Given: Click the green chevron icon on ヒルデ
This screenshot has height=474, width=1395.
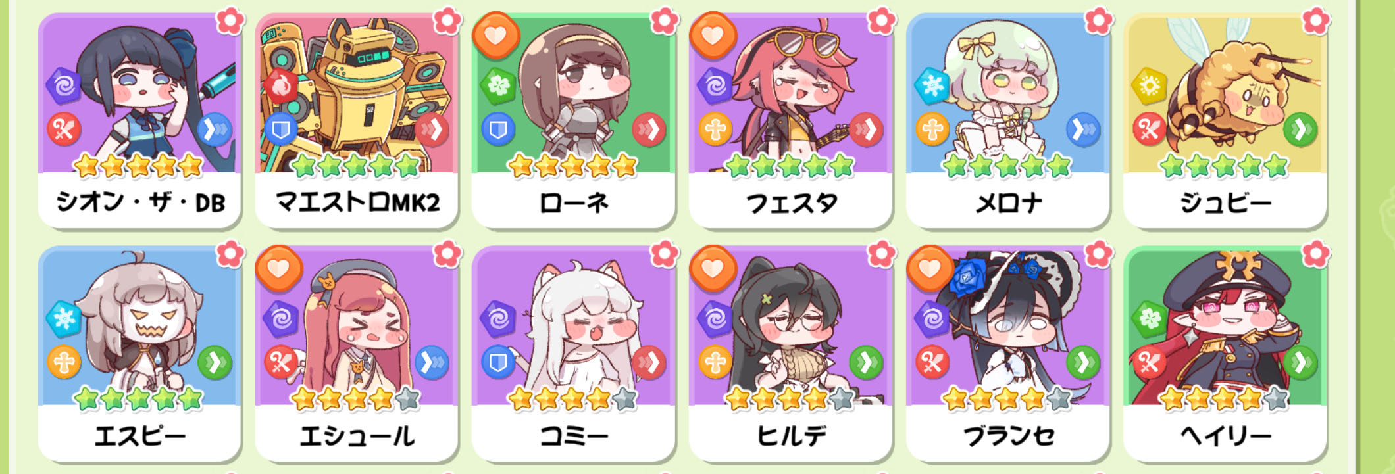Looking at the screenshot, I should (x=865, y=362).
